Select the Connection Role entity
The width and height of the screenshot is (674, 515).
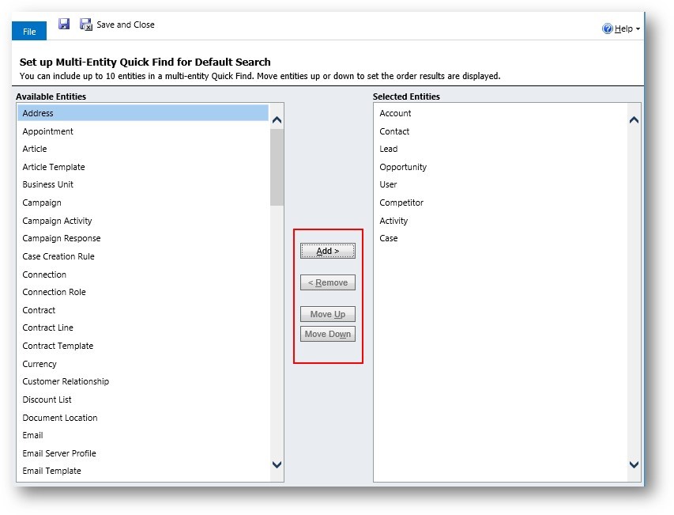pyautogui.click(x=143, y=292)
